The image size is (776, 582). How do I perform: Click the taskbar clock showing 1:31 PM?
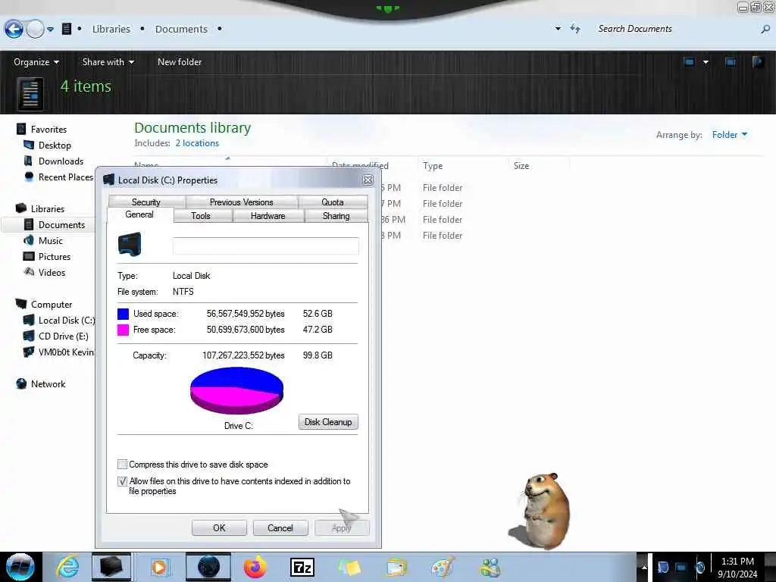[737, 567]
